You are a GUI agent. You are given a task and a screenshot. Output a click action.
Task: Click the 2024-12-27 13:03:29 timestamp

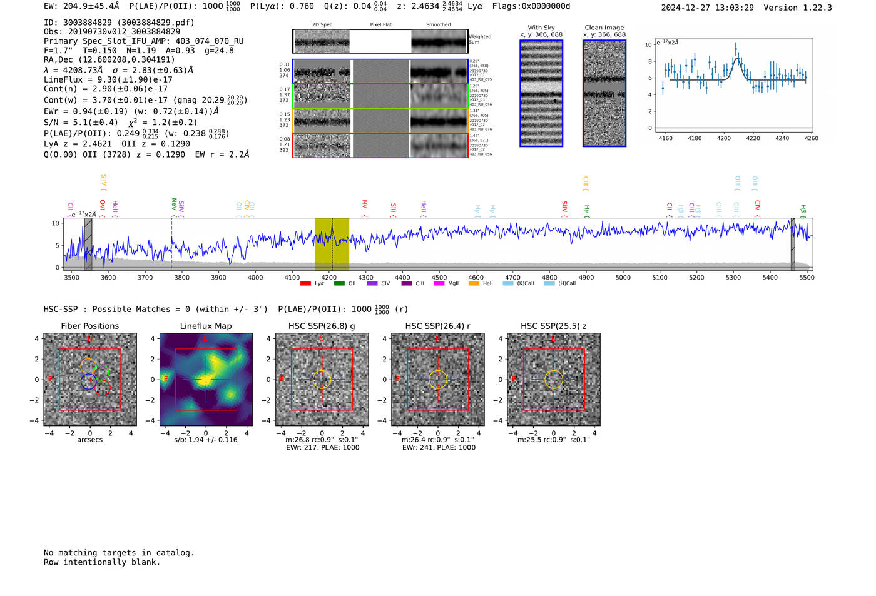tap(708, 8)
